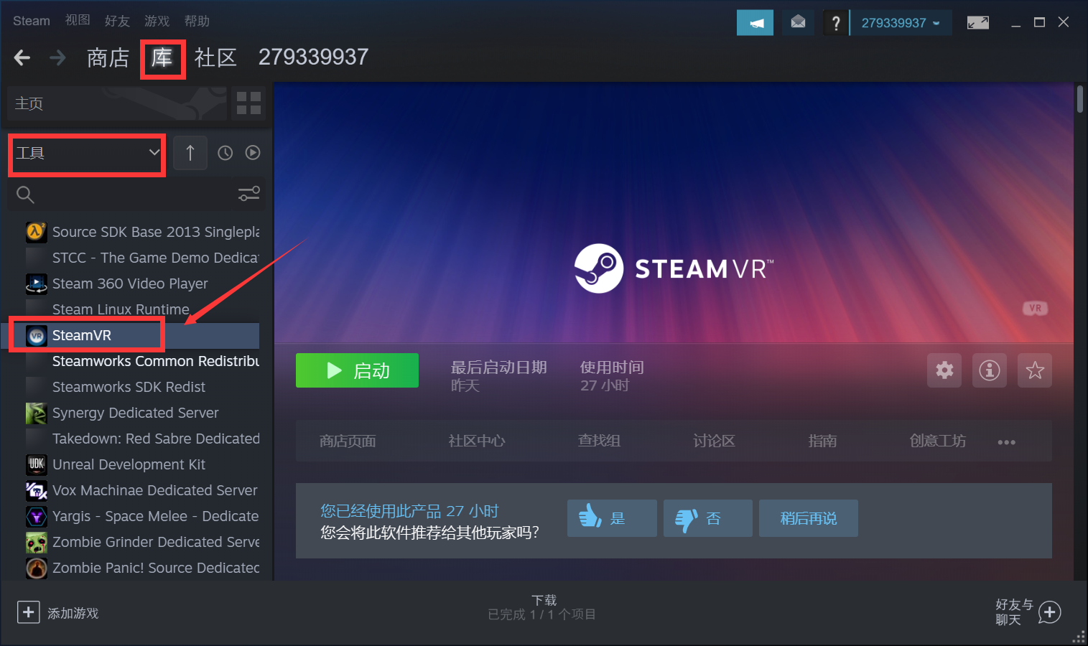
Task: Click the 下载 downloads status area
Action: click(x=543, y=607)
